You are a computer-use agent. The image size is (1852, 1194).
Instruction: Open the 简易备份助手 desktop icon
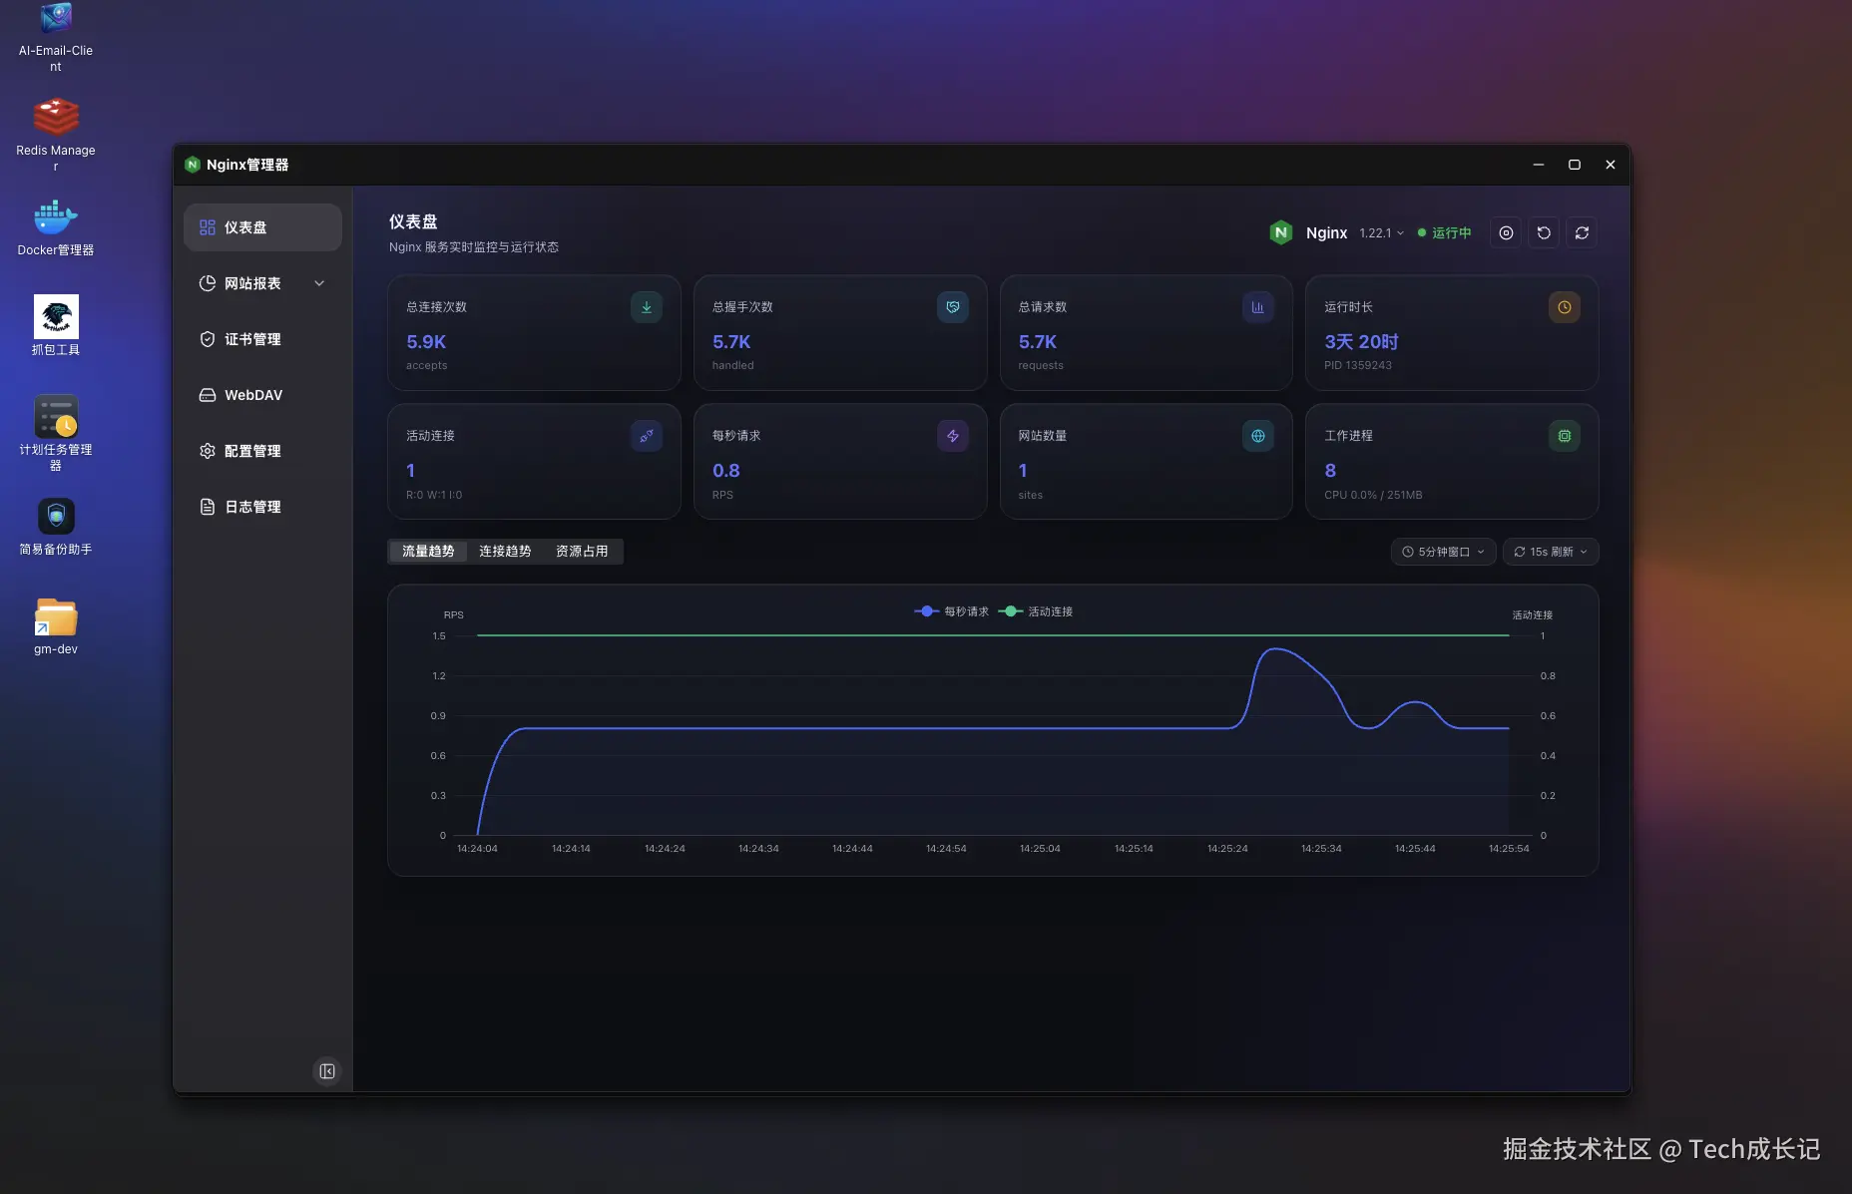(x=56, y=527)
